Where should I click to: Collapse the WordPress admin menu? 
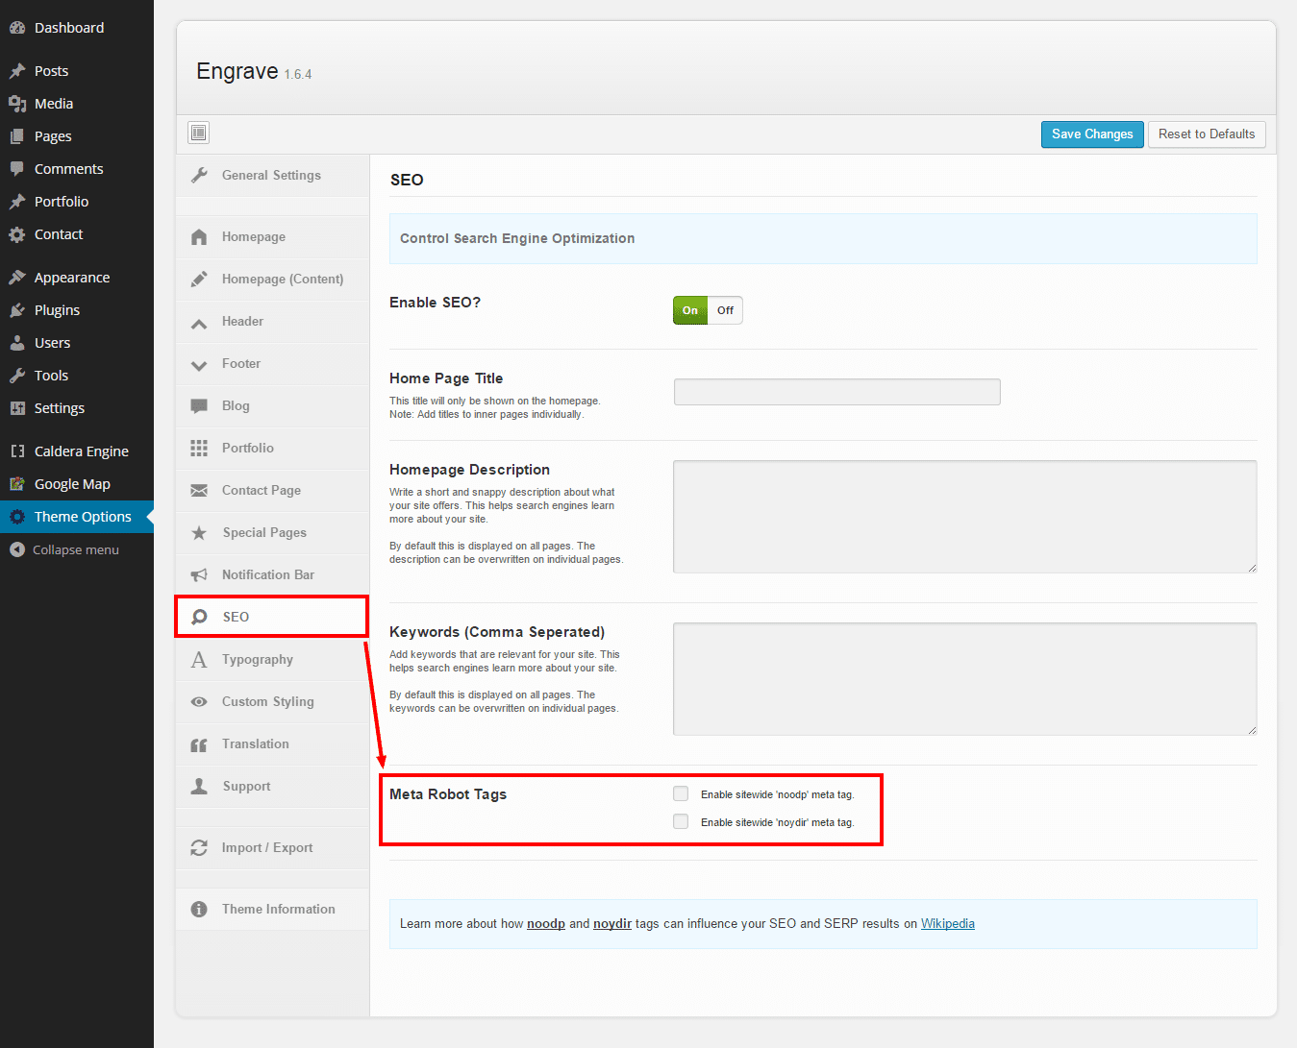(75, 549)
